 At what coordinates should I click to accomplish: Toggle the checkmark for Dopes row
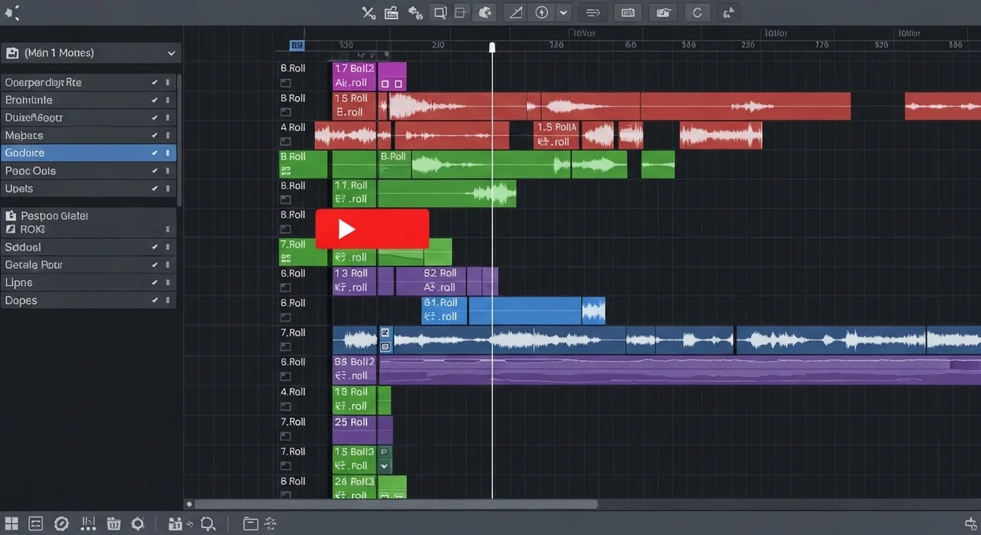tap(156, 300)
